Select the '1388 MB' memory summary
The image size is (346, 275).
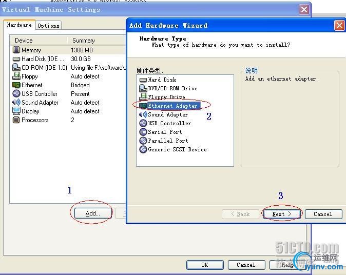coord(82,50)
